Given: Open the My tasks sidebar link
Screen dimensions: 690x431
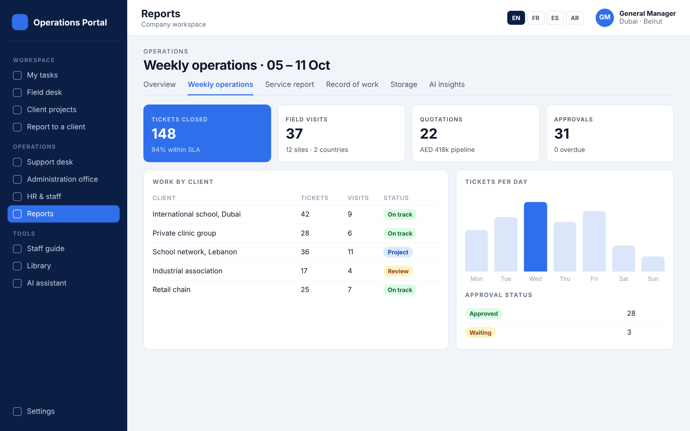Looking at the screenshot, I should click(64, 75).
